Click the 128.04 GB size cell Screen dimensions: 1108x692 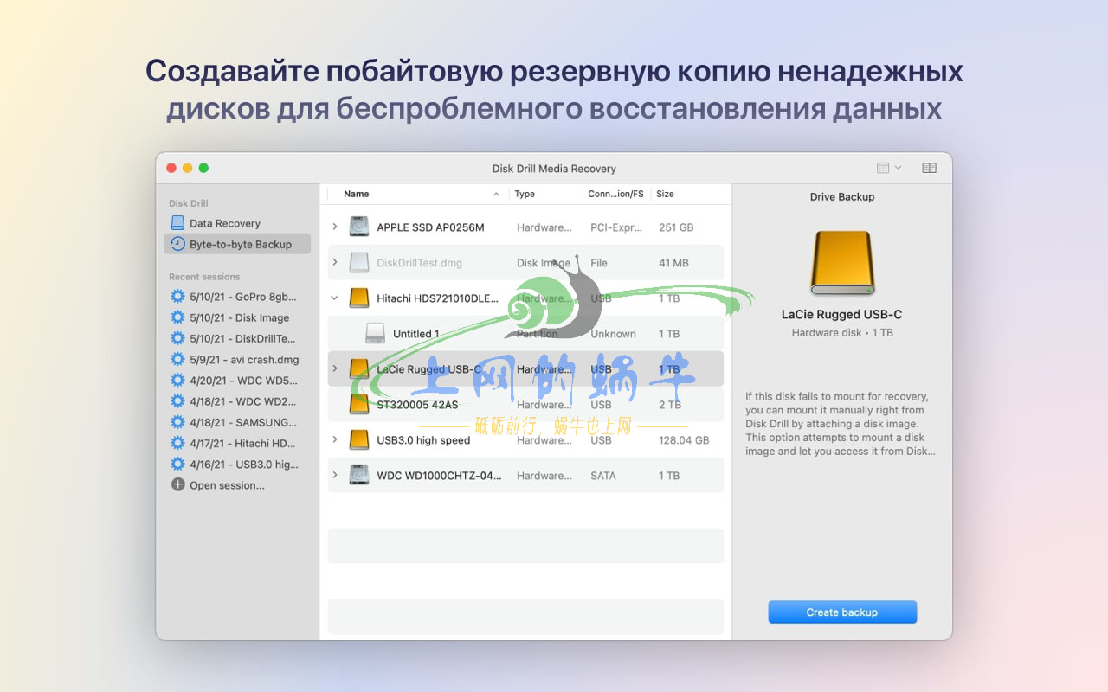point(684,440)
